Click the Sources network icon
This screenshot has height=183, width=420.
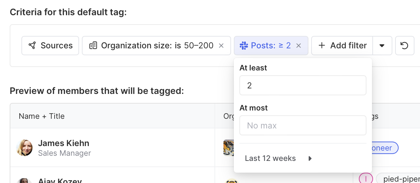click(32, 46)
